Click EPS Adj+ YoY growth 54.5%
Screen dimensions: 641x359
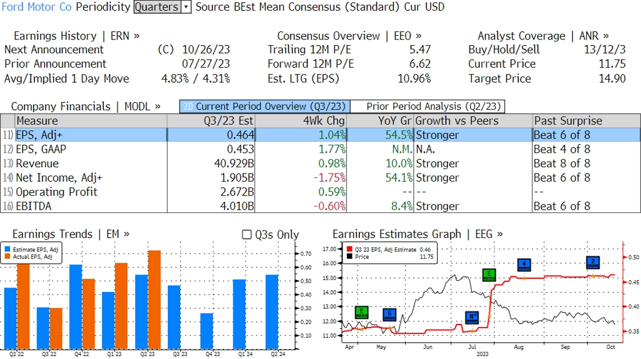[x=399, y=135]
